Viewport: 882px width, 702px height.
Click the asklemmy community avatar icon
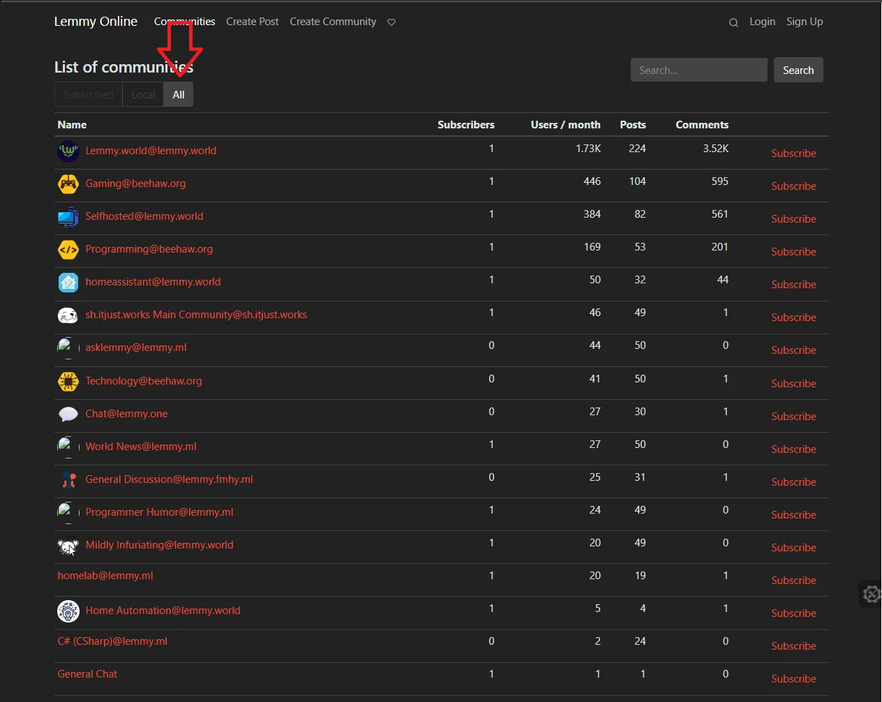[68, 348]
